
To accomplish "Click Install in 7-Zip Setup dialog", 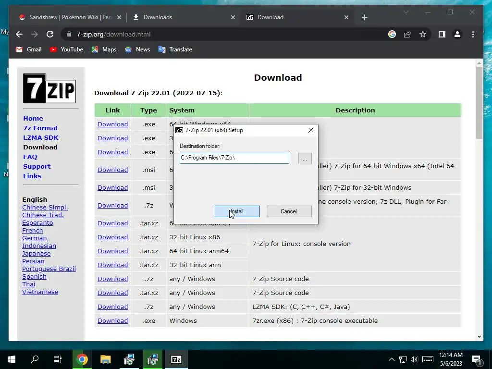I will pyautogui.click(x=237, y=211).
